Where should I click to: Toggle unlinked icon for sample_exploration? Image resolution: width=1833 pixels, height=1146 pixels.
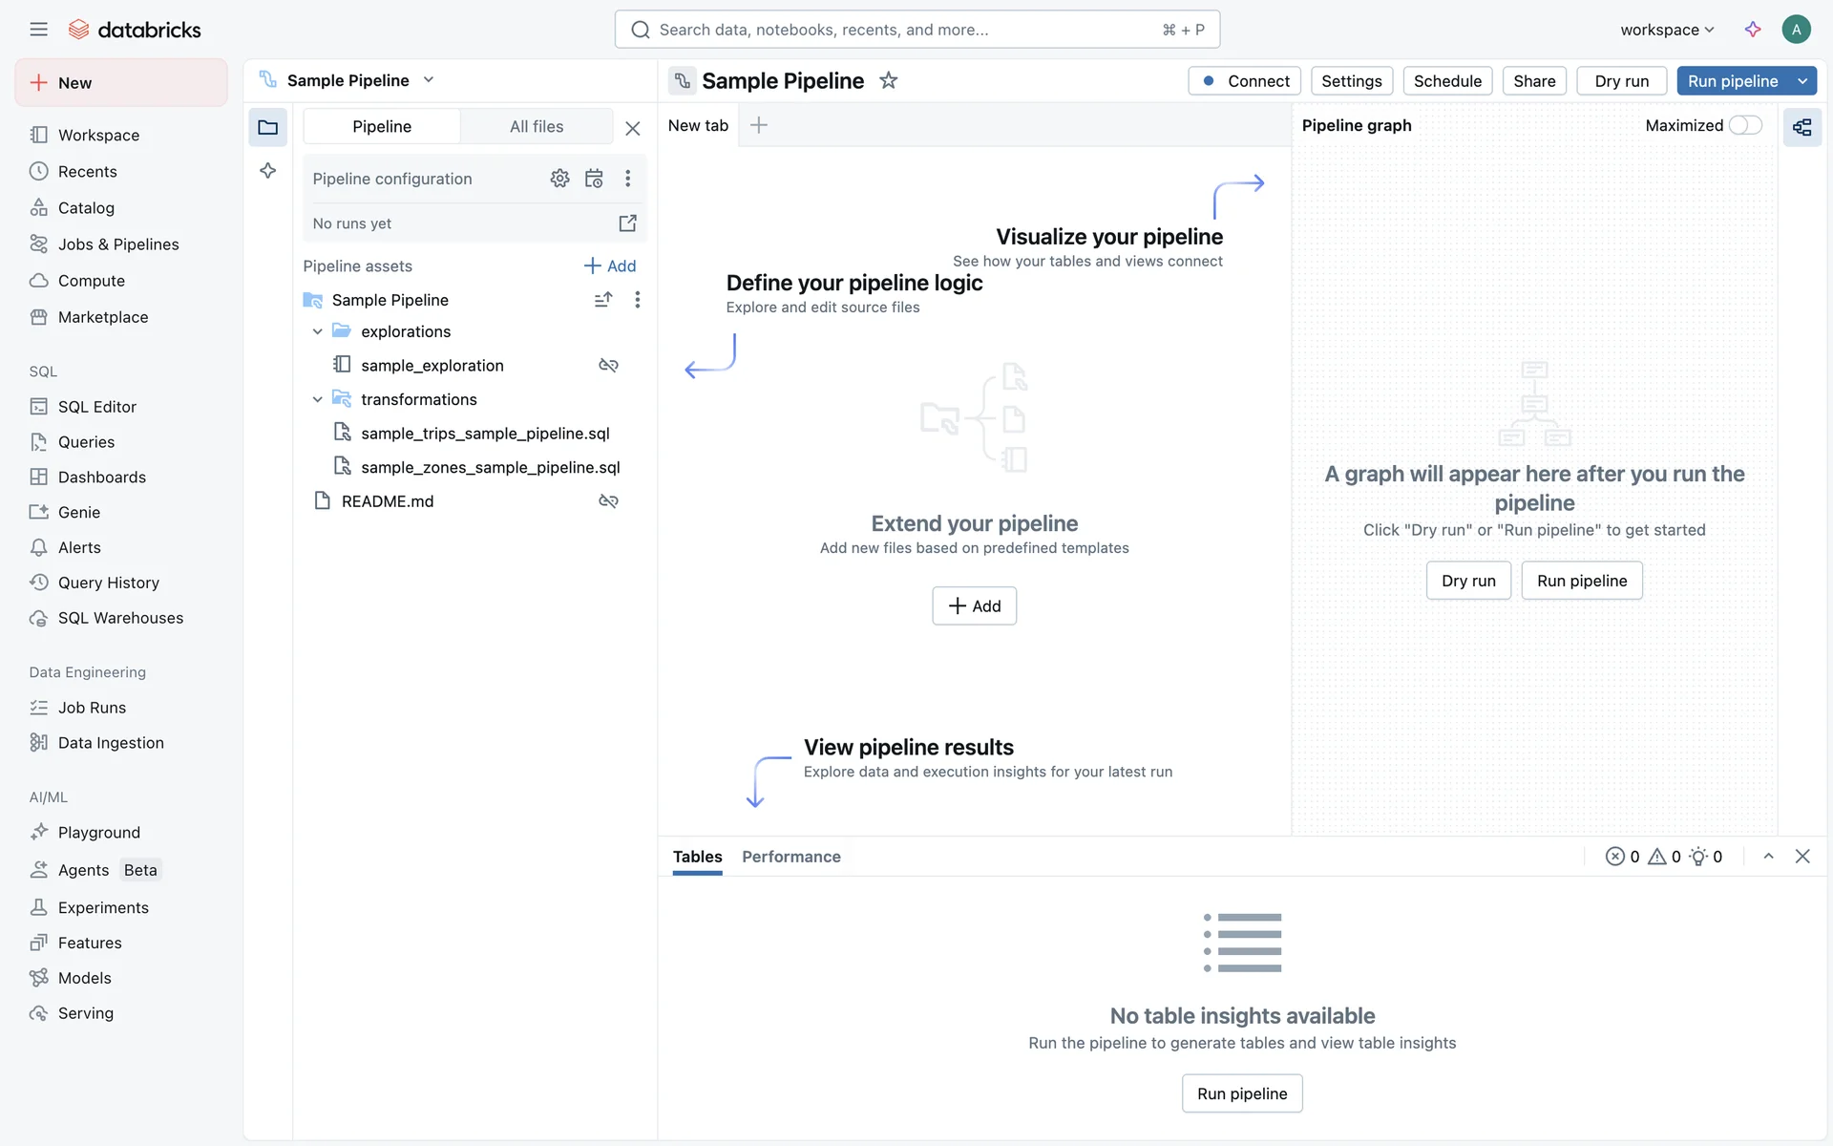[x=608, y=366]
